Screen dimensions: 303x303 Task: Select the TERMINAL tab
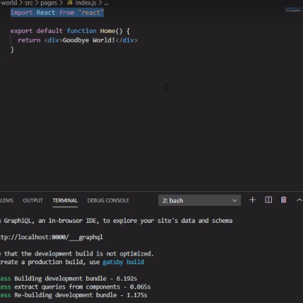(x=65, y=200)
